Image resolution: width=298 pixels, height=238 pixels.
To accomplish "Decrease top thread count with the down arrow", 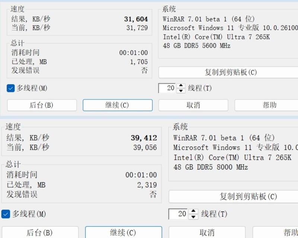I will (x=181, y=91).
